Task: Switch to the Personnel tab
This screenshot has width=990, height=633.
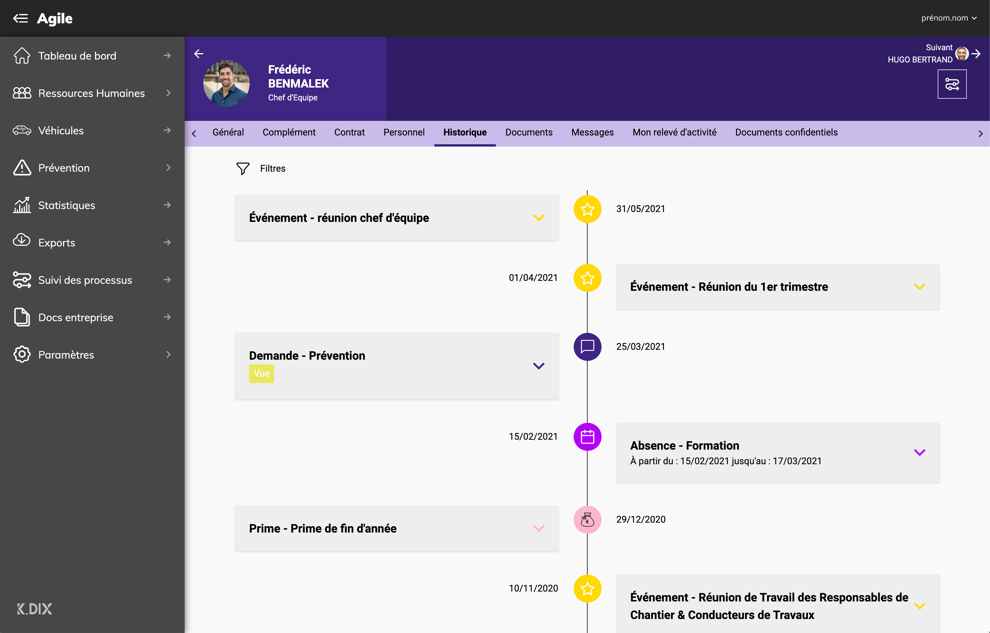Action: tap(404, 132)
